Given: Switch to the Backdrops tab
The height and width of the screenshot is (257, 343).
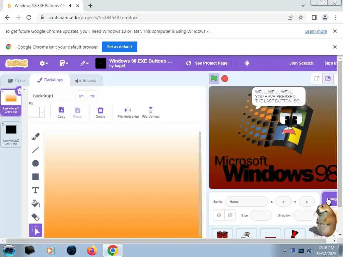Looking at the screenshot, I should tap(50, 80).
